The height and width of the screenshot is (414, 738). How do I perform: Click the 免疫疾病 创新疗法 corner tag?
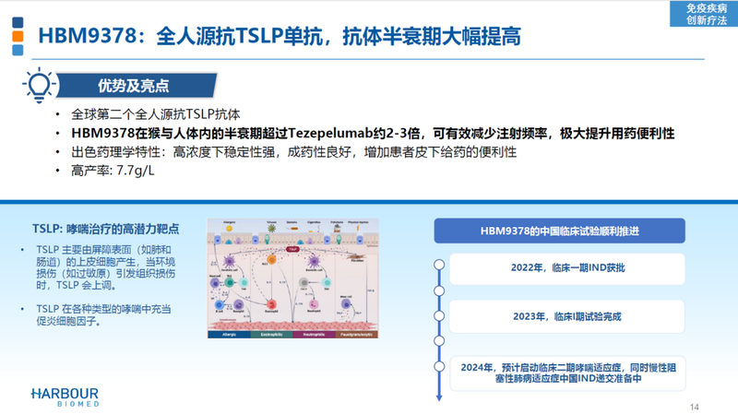click(698, 14)
